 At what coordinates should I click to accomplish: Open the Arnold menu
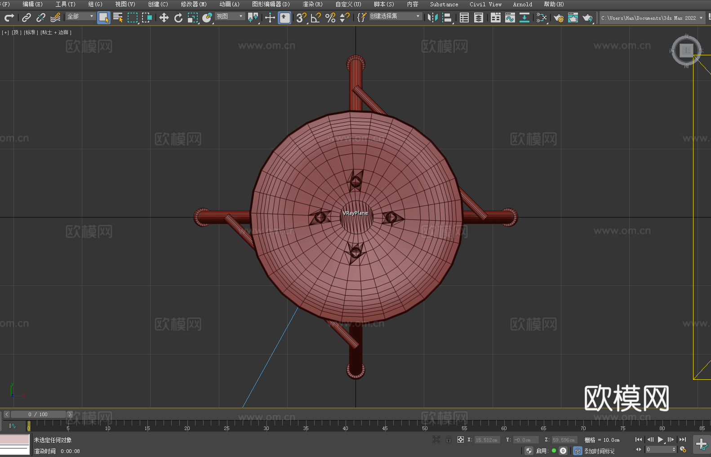coord(522,4)
